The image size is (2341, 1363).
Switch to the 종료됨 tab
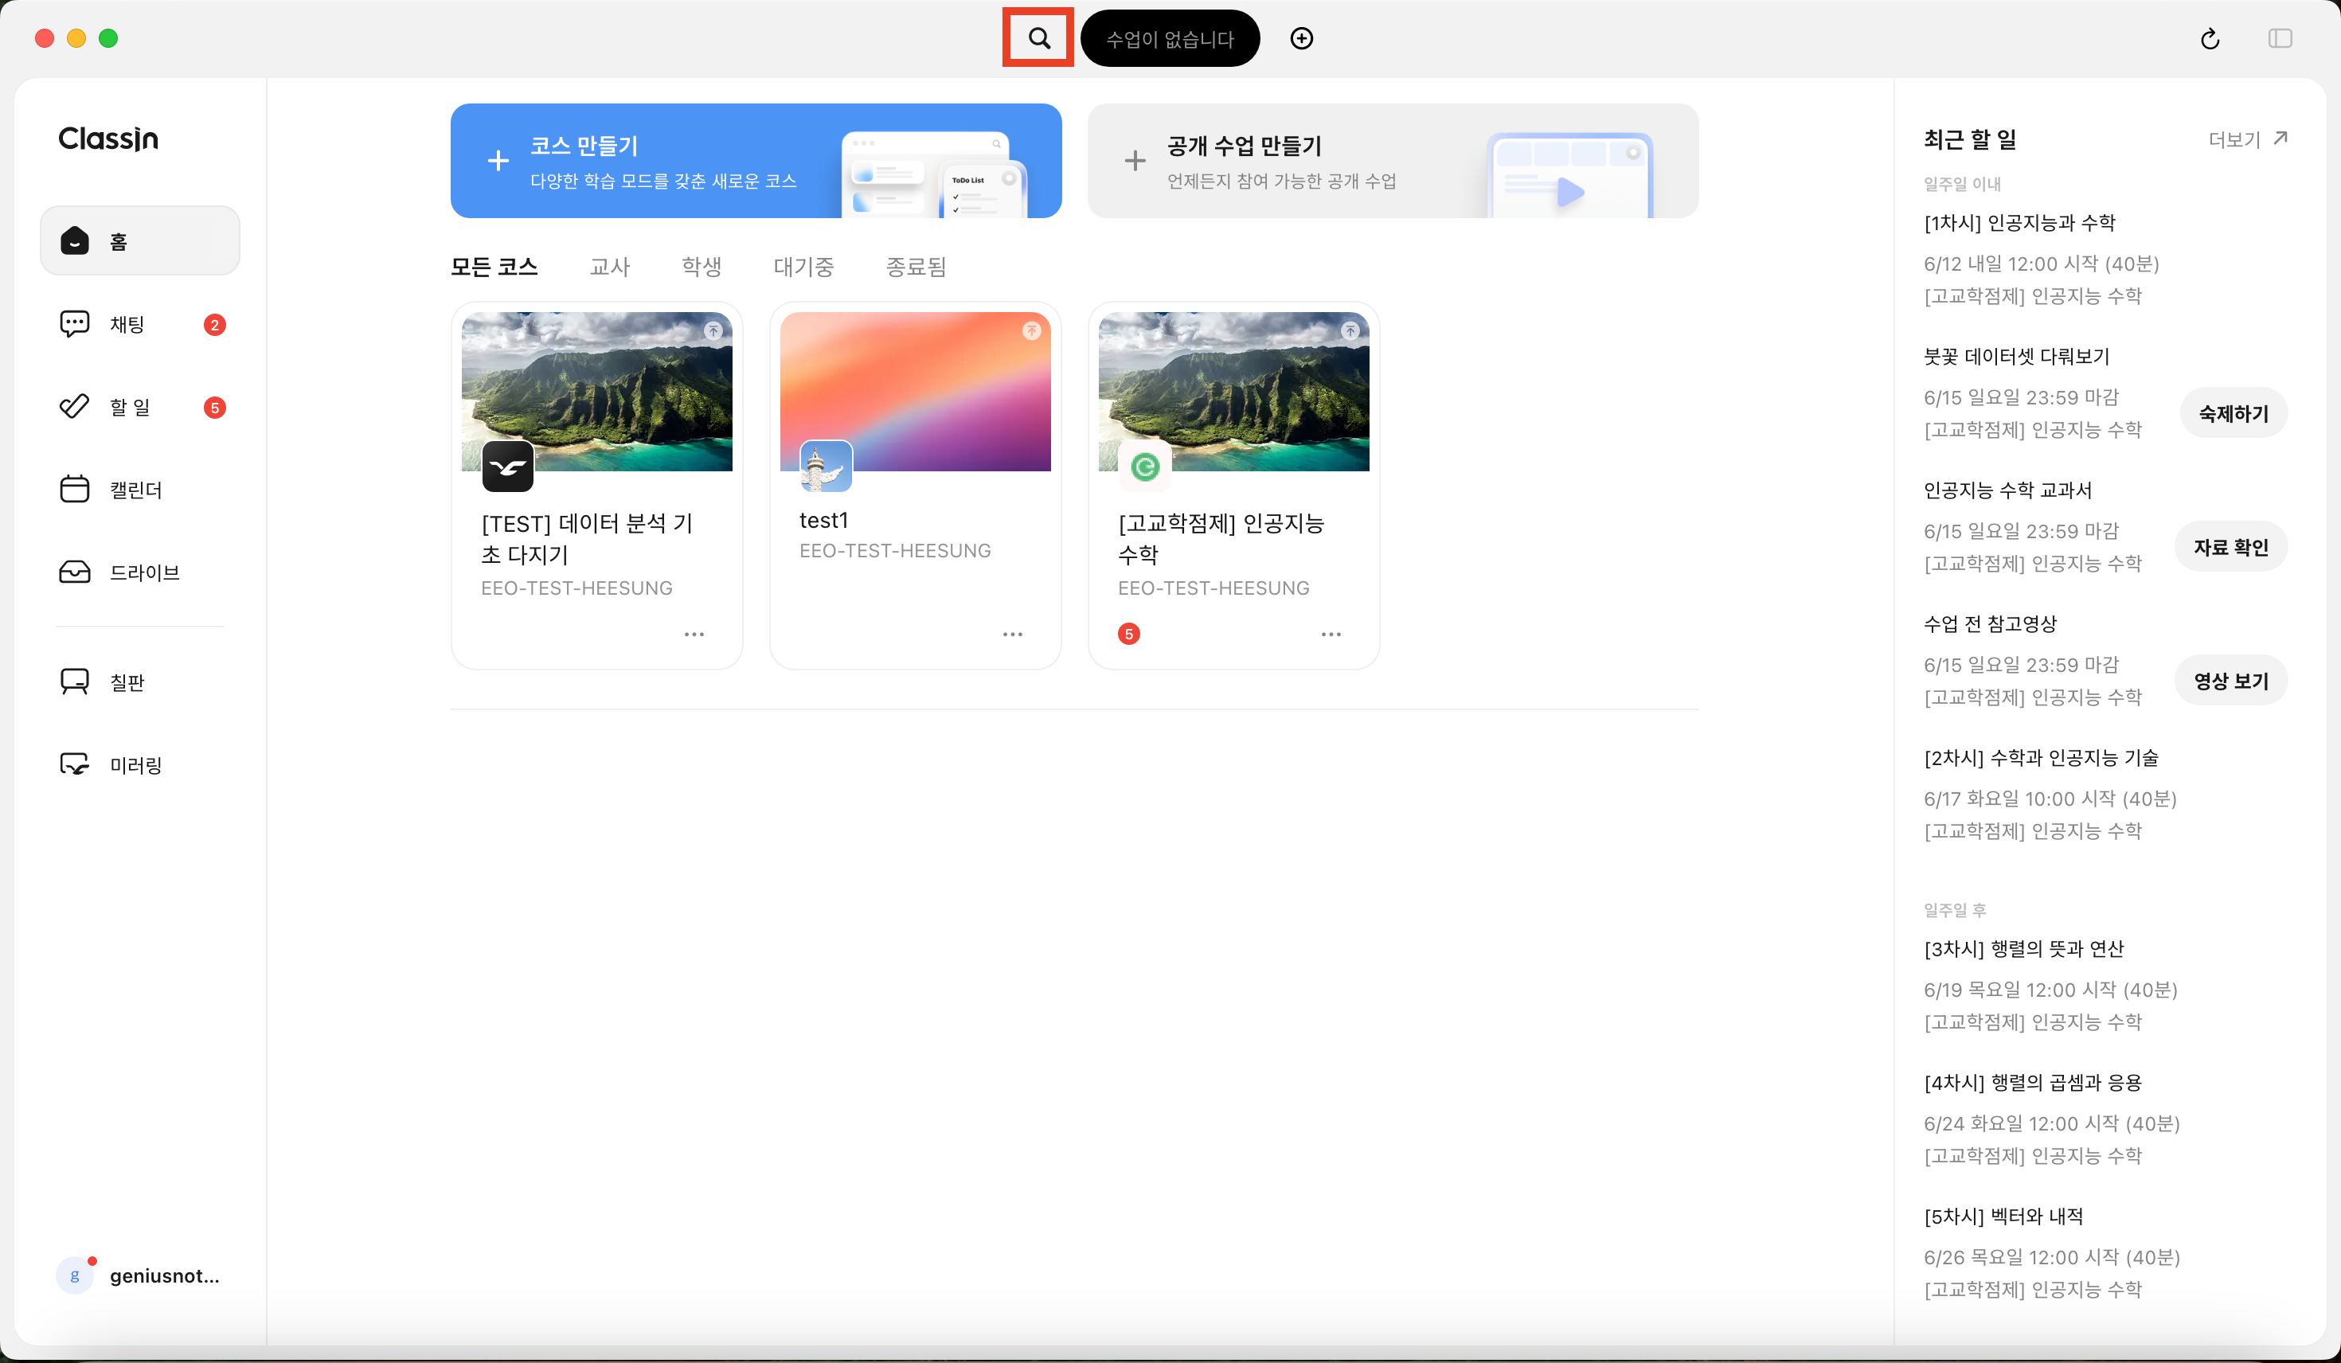[x=916, y=267]
